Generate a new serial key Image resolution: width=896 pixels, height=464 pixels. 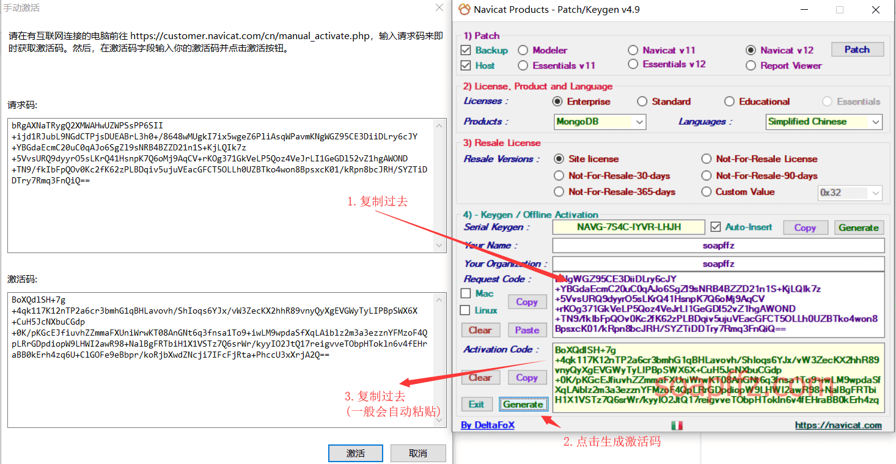coord(858,227)
